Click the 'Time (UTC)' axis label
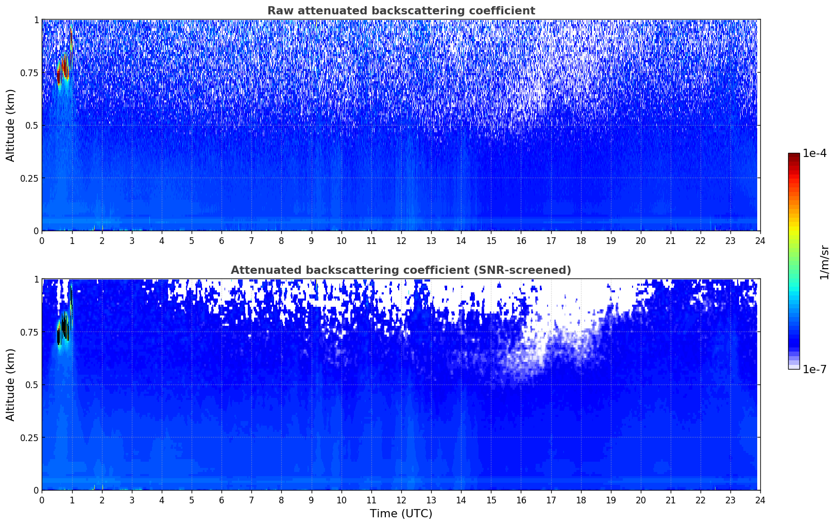This screenshot has width=835, height=525. pyautogui.click(x=401, y=514)
